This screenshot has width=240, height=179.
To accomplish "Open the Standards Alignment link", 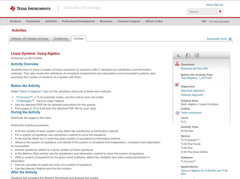I will pos(193,91).
